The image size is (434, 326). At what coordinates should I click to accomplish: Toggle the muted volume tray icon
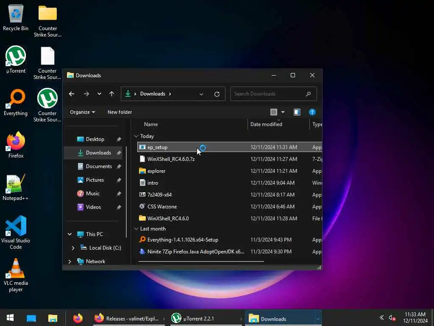pyautogui.click(x=392, y=318)
